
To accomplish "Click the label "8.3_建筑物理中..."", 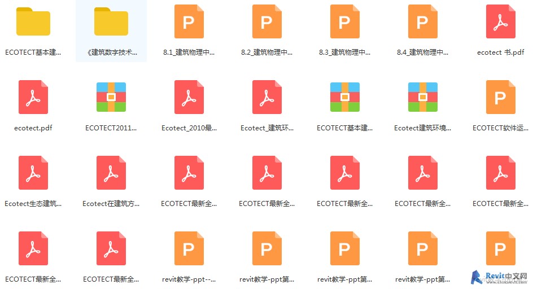I will point(344,52).
